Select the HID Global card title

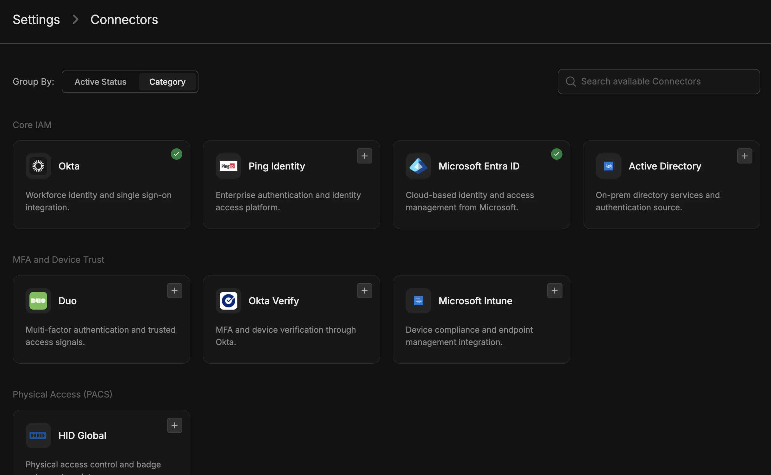83,435
